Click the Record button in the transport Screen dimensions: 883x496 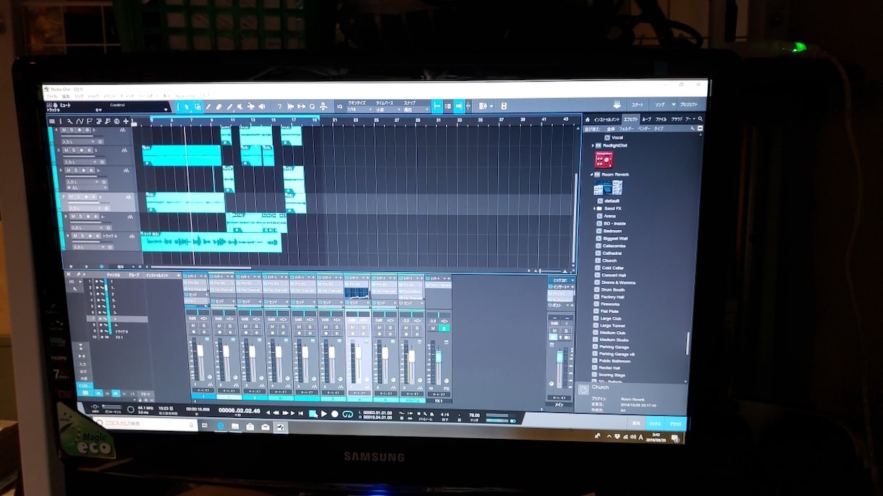click(x=335, y=414)
